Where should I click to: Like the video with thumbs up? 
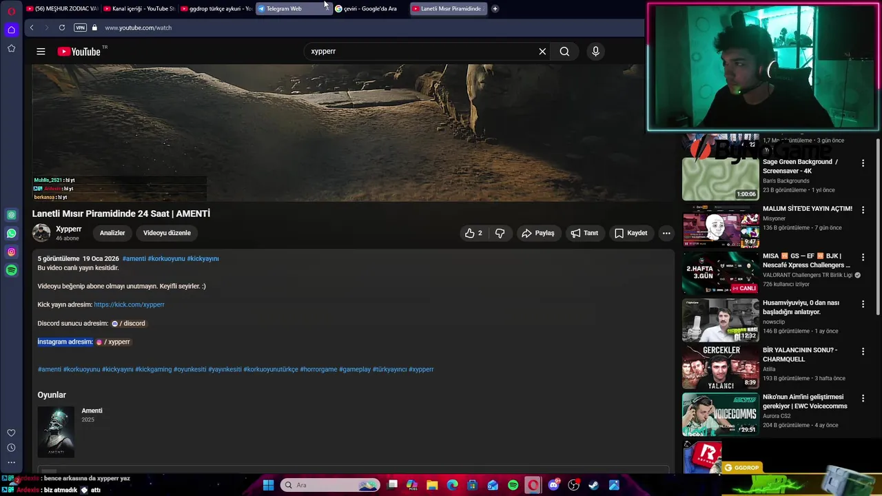pyautogui.click(x=473, y=233)
